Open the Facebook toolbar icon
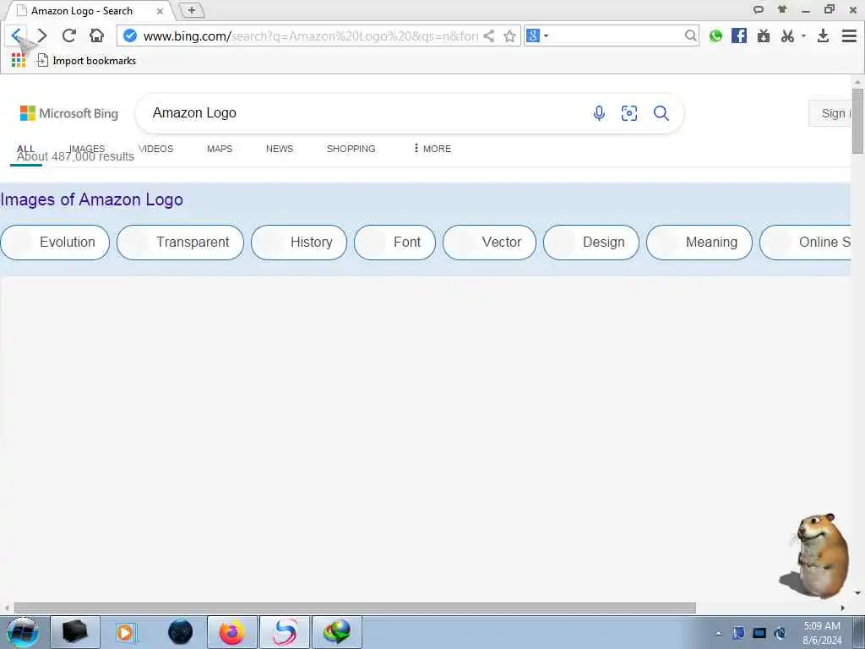Screen dimensions: 865x649 pos(738,35)
